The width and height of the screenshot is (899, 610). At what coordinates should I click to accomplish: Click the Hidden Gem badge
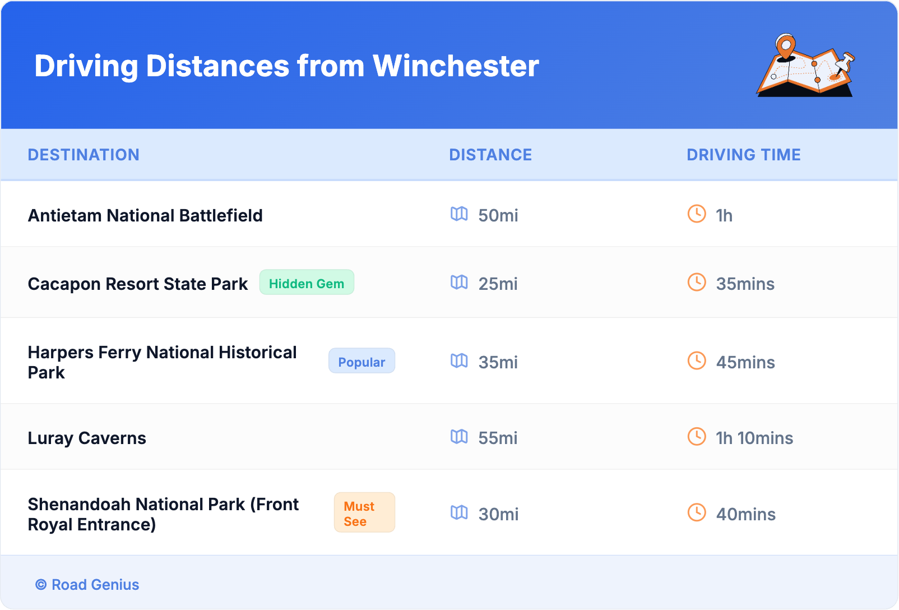pos(307,283)
